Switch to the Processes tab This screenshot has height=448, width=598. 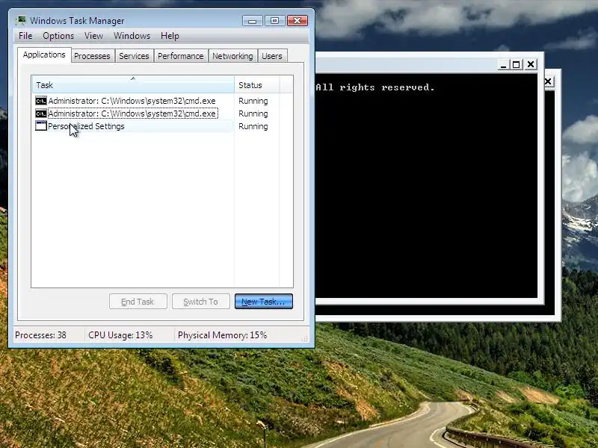tap(92, 56)
